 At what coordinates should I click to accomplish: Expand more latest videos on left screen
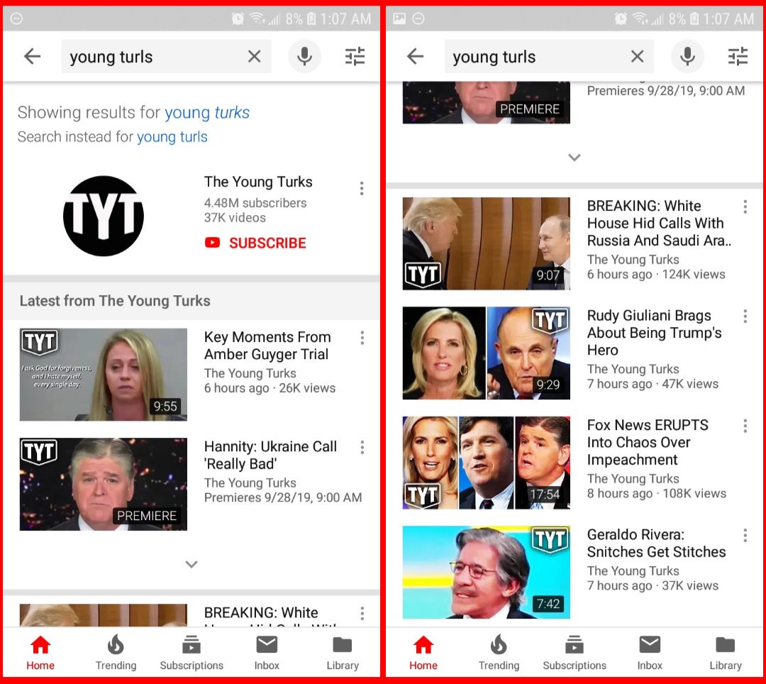tap(191, 564)
